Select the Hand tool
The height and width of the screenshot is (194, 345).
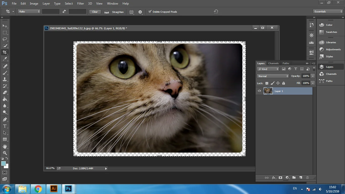pos(5,147)
